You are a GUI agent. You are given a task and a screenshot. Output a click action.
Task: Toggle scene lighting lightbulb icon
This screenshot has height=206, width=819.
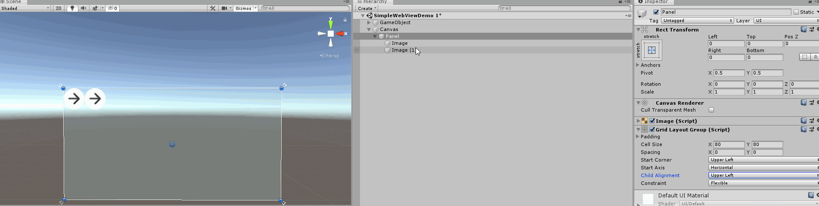coord(72,8)
